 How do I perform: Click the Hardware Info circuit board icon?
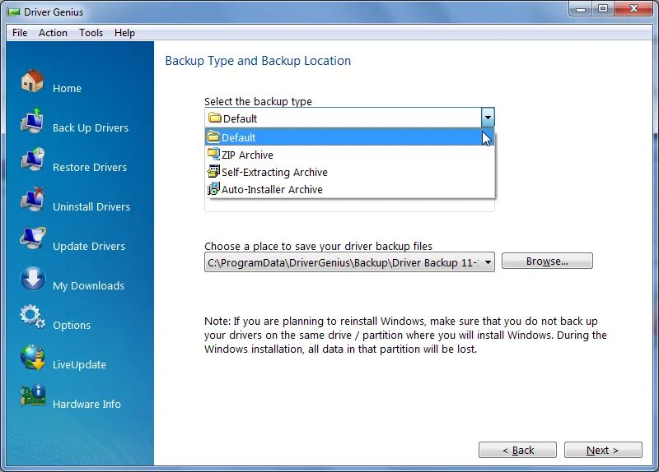pyautogui.click(x=32, y=396)
